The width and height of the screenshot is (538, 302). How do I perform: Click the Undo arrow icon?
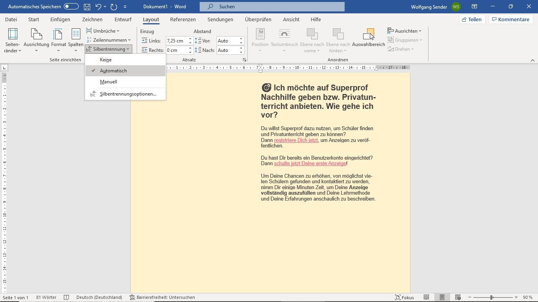[x=98, y=7]
